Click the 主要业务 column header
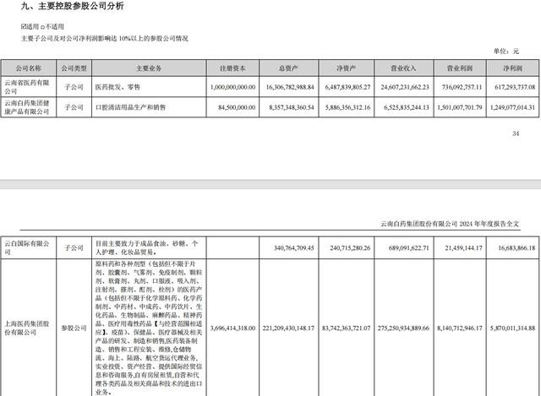541x396 pixels. (x=149, y=68)
